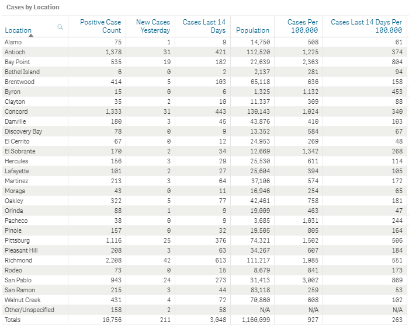The width and height of the screenshot is (409, 329).
Task: Click the Location column header label
Action: pos(18,30)
